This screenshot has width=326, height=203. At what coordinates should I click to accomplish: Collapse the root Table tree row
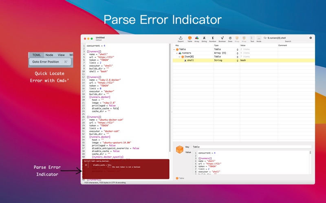coord(174,49)
